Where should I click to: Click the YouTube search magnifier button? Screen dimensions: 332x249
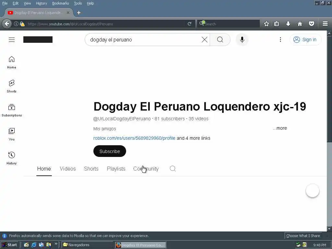(220, 40)
